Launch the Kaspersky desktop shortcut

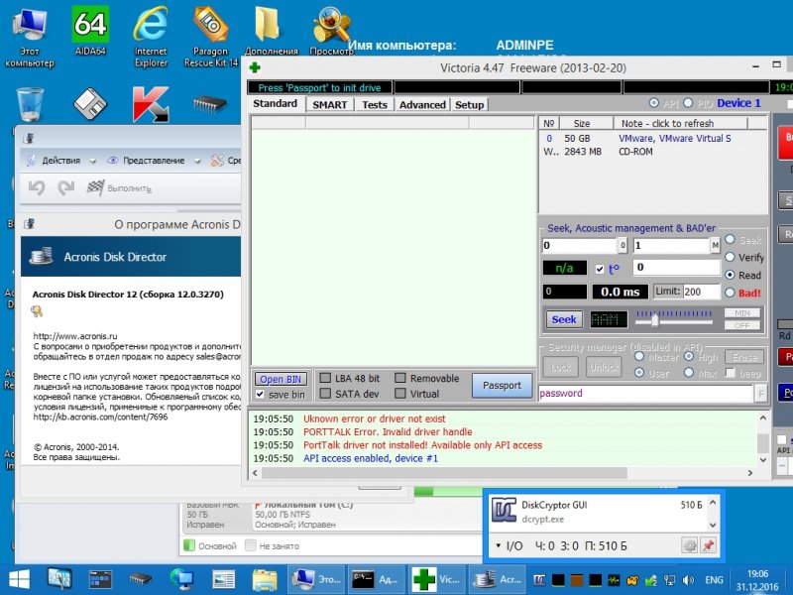(151, 104)
